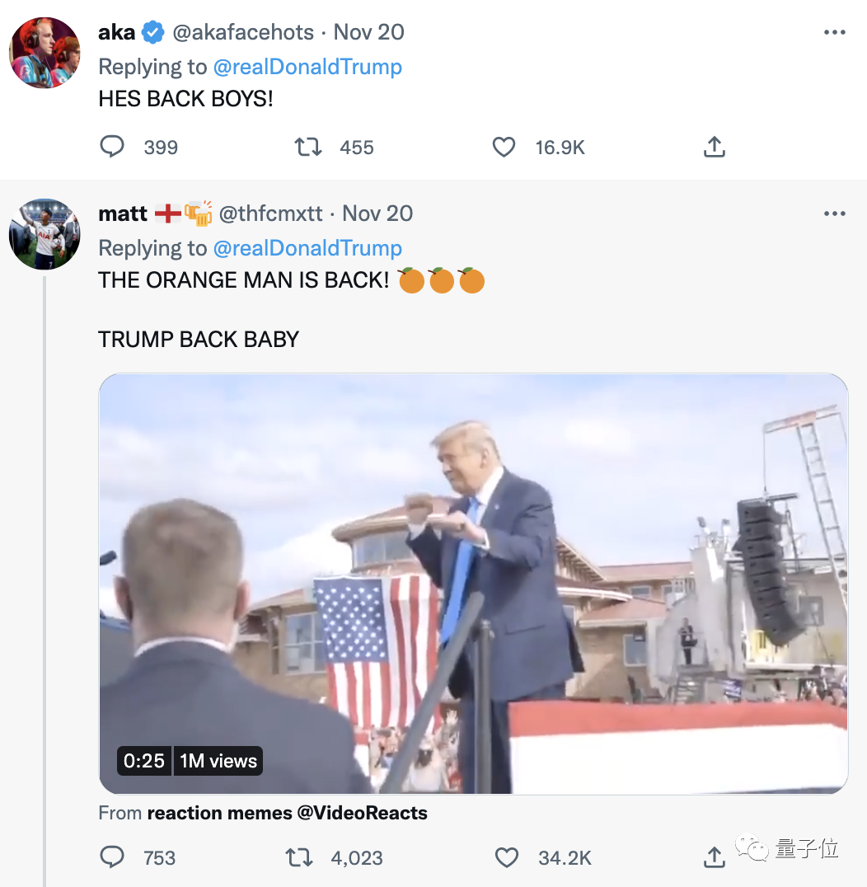Open @realDonaldTrump link in matt's reply
The image size is (867, 887).
(x=307, y=248)
